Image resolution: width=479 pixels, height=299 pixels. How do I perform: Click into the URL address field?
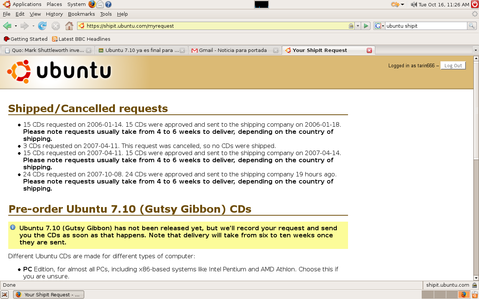(216, 26)
